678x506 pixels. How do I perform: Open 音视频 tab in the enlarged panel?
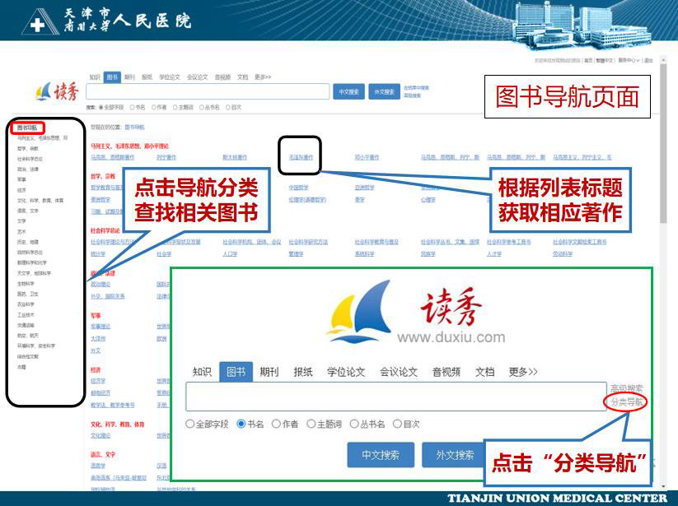coord(447,372)
